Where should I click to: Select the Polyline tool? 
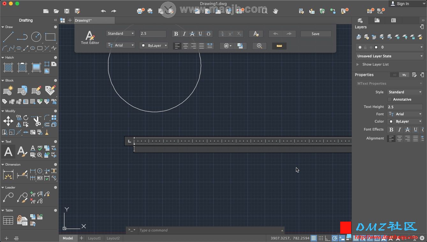(x=22, y=37)
